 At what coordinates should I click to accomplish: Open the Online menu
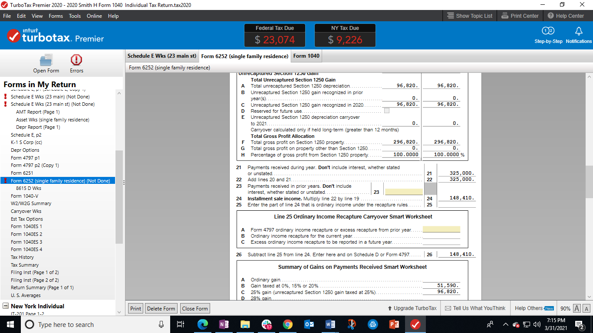tap(94, 16)
